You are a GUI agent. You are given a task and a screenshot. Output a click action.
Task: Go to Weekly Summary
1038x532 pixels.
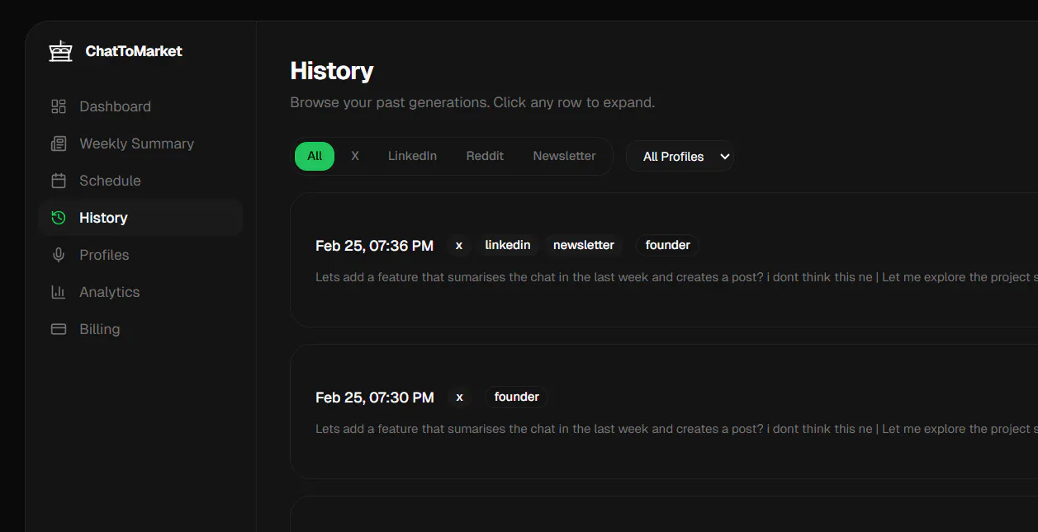(140, 144)
